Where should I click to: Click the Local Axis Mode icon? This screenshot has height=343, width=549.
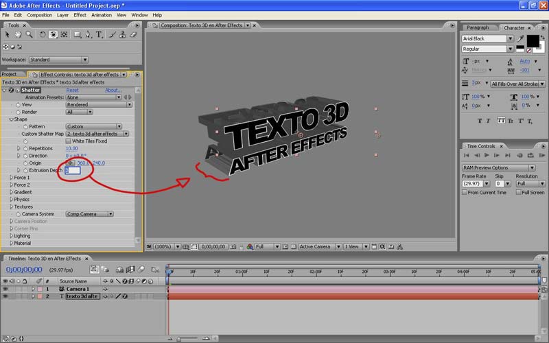click(5, 47)
